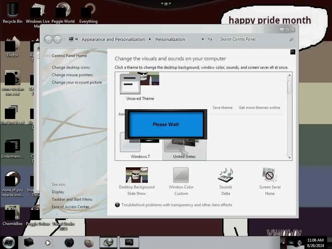Image resolution: width=332 pixels, height=249 pixels.
Task: Open the taskbar clock showing 11:06 AM
Action: point(315,243)
